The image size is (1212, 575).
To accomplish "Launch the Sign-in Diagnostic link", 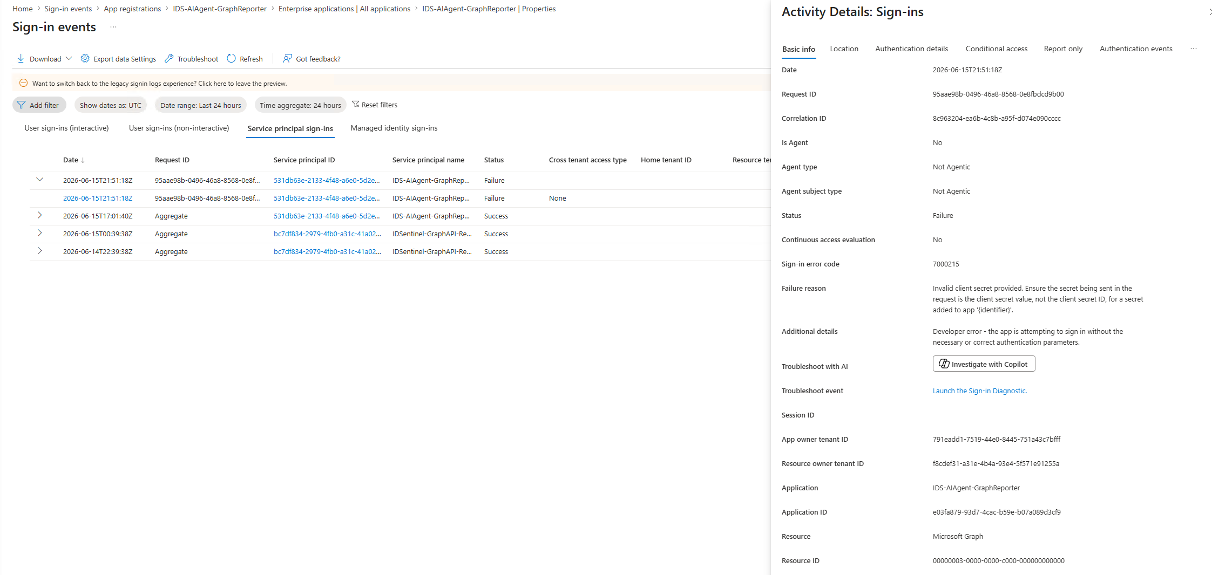I will pos(980,391).
